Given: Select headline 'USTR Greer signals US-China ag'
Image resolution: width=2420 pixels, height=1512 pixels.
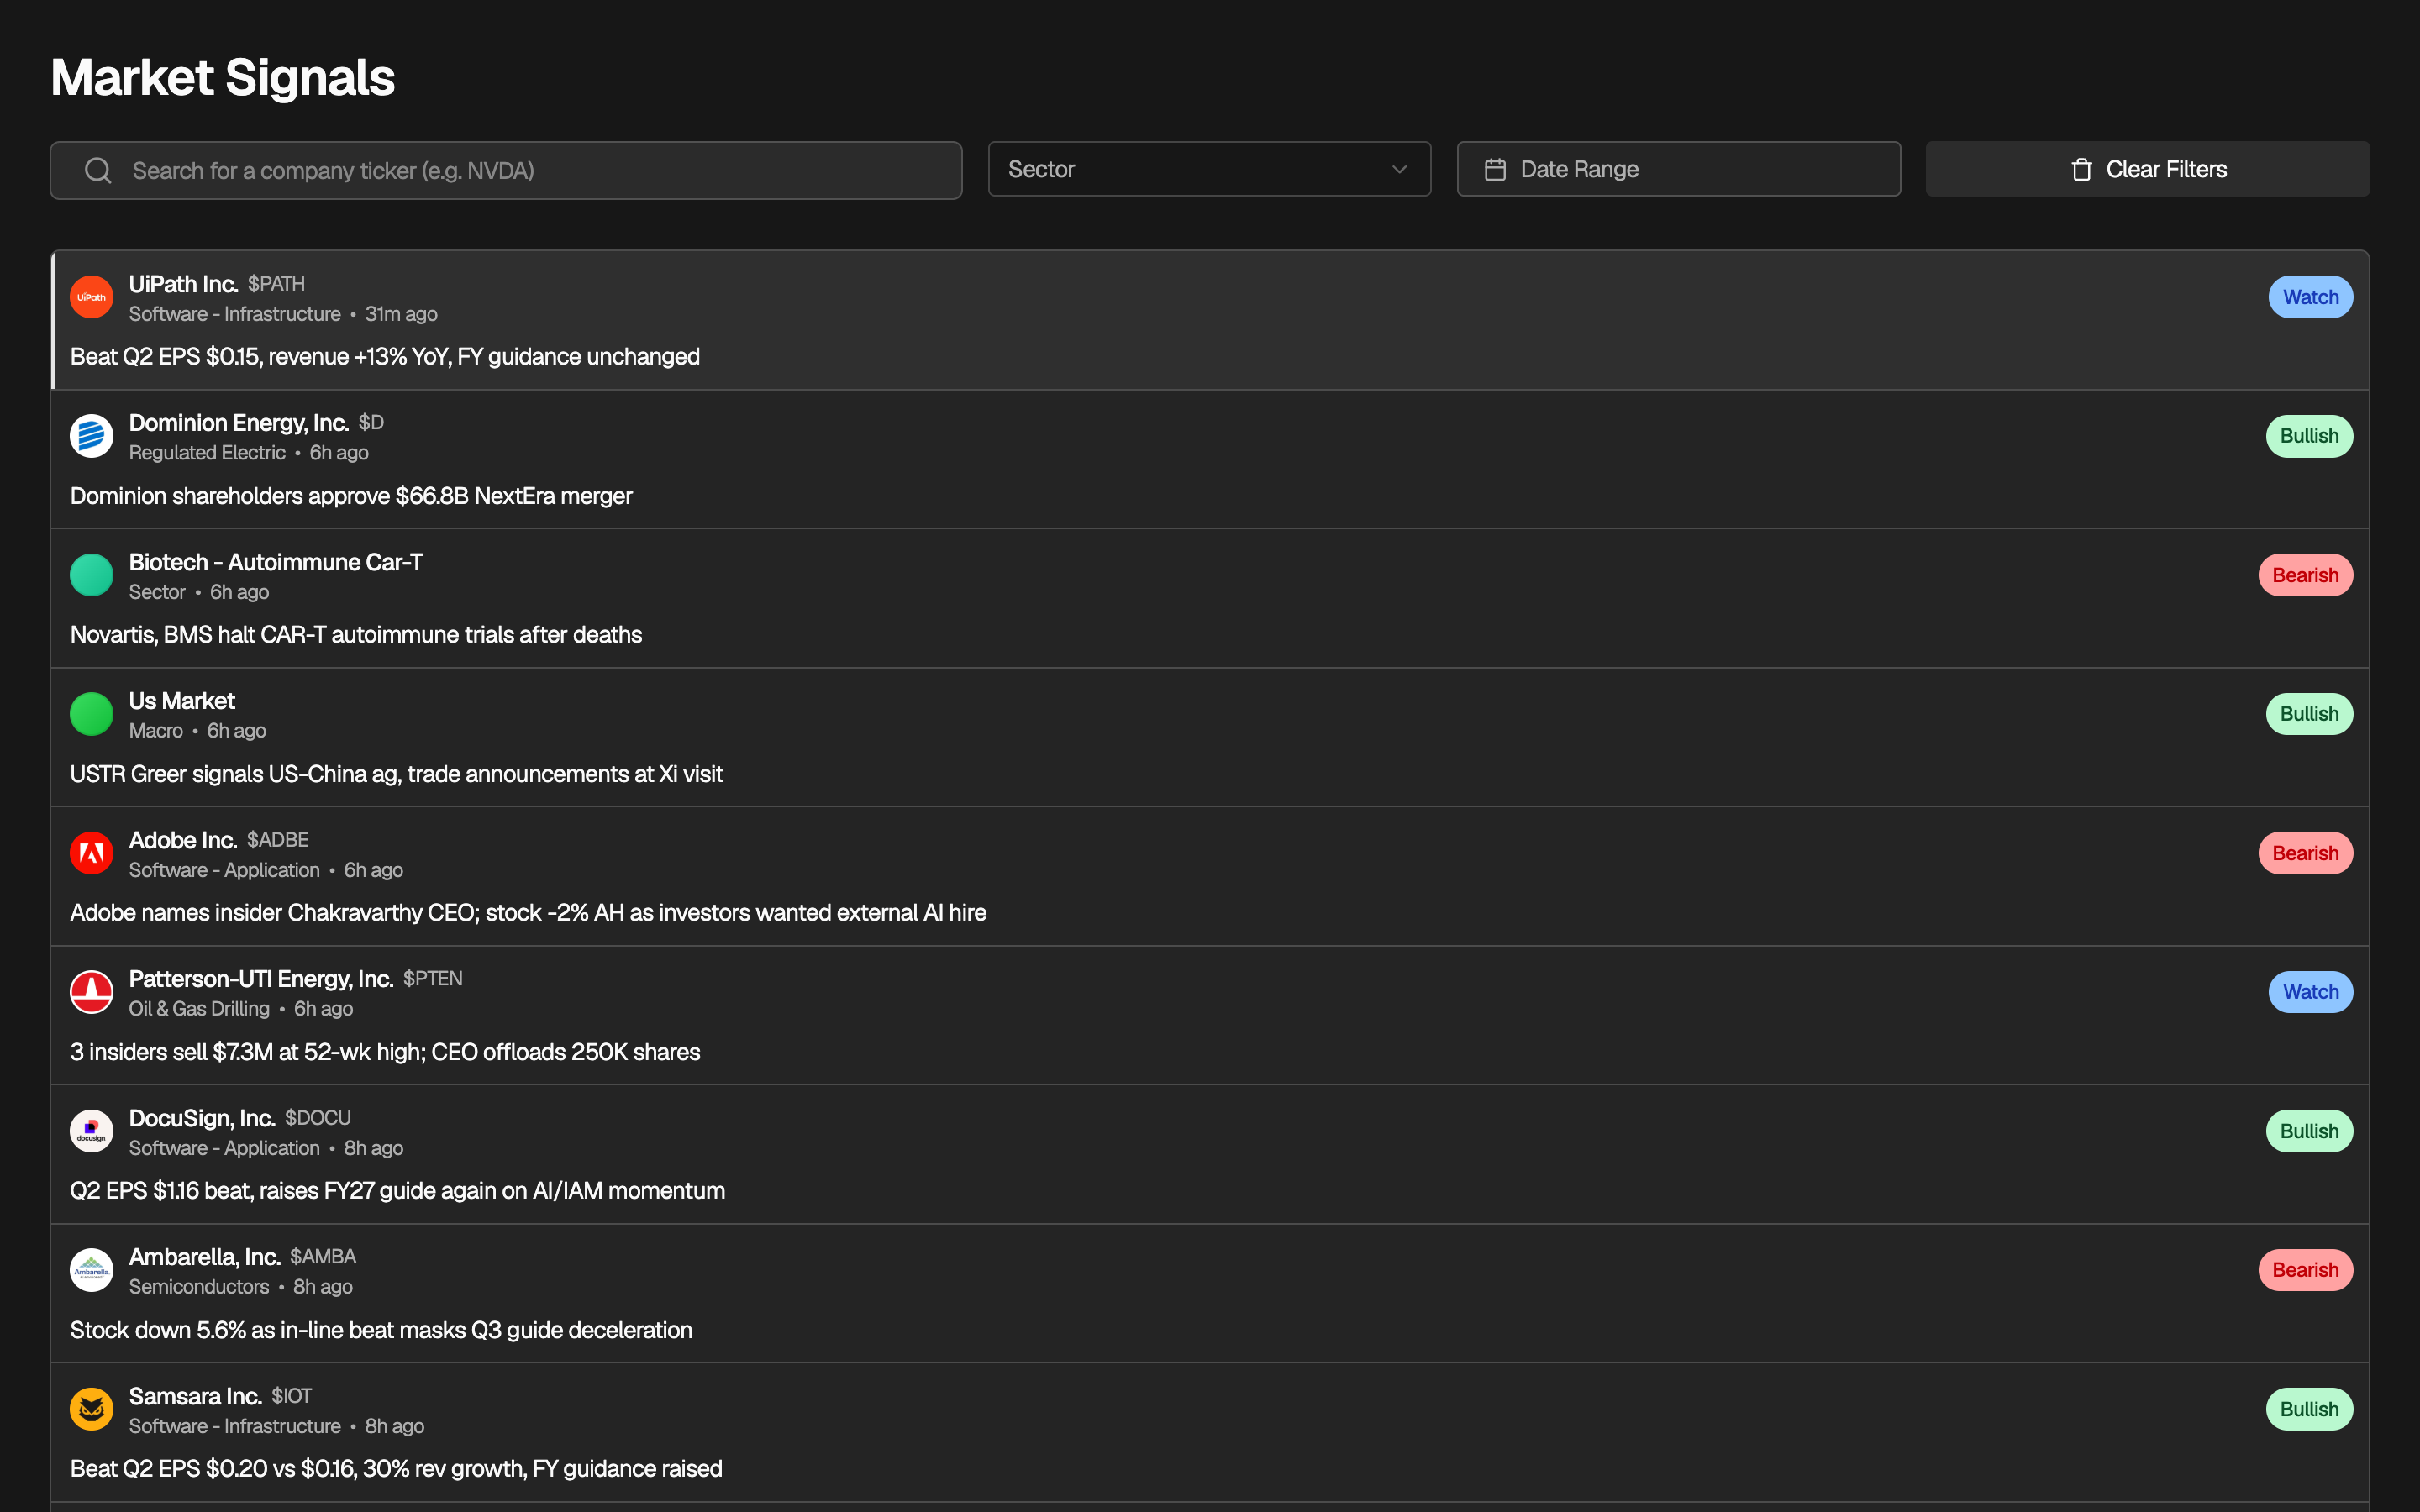Looking at the screenshot, I should 396,774.
